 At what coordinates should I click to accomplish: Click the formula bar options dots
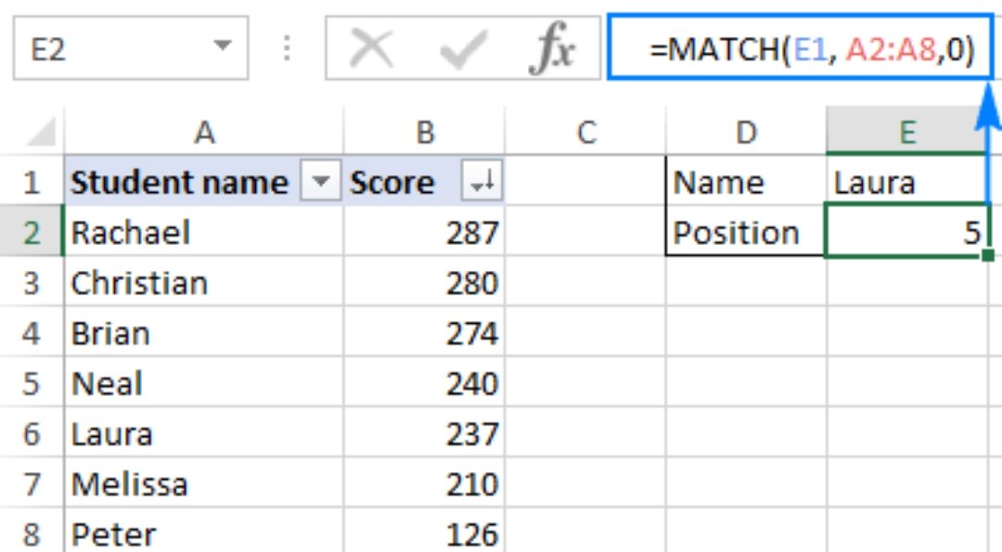coord(287,47)
